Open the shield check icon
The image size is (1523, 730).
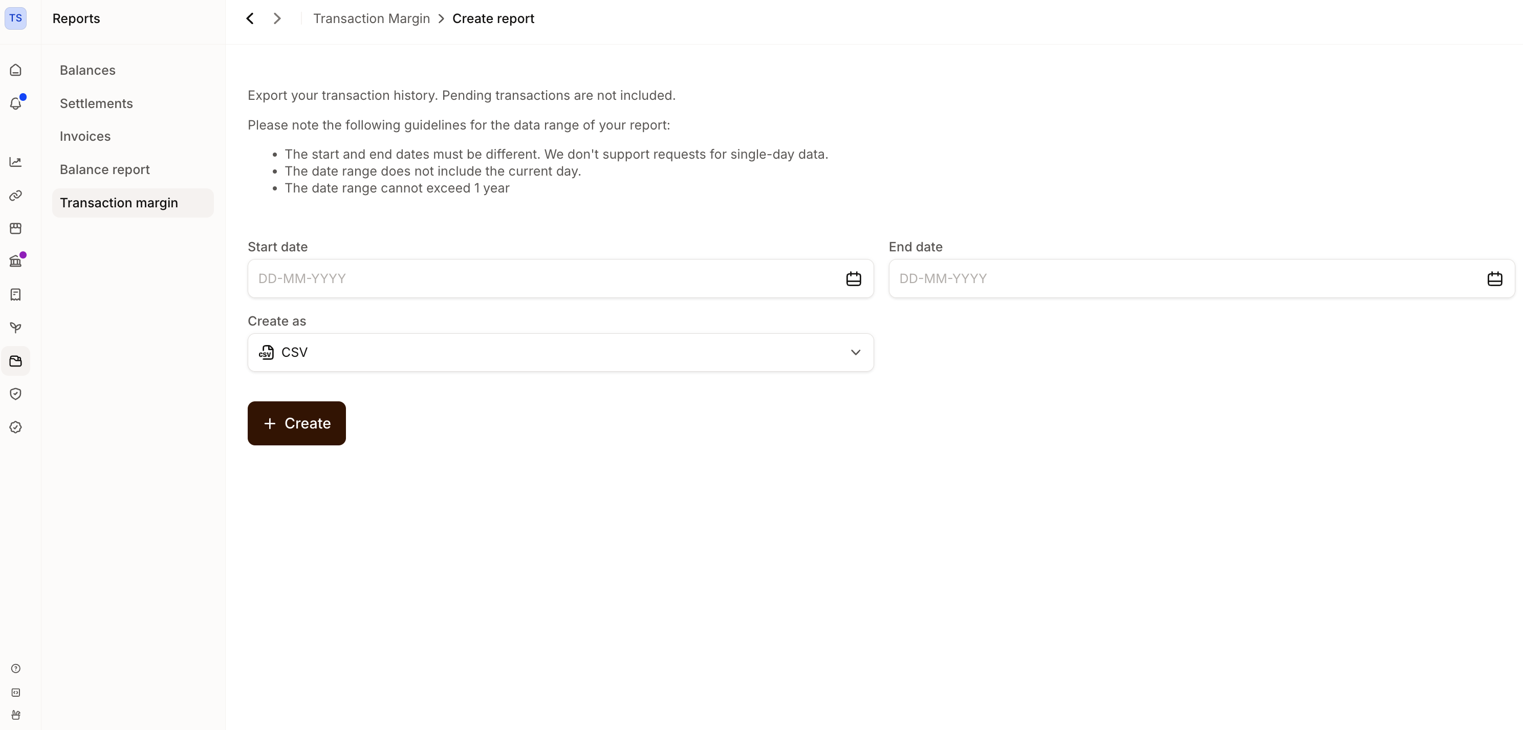pos(16,394)
